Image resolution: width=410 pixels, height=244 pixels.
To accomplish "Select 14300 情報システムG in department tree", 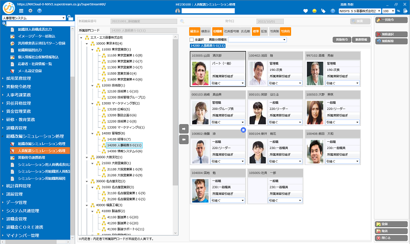I will [x=123, y=151].
